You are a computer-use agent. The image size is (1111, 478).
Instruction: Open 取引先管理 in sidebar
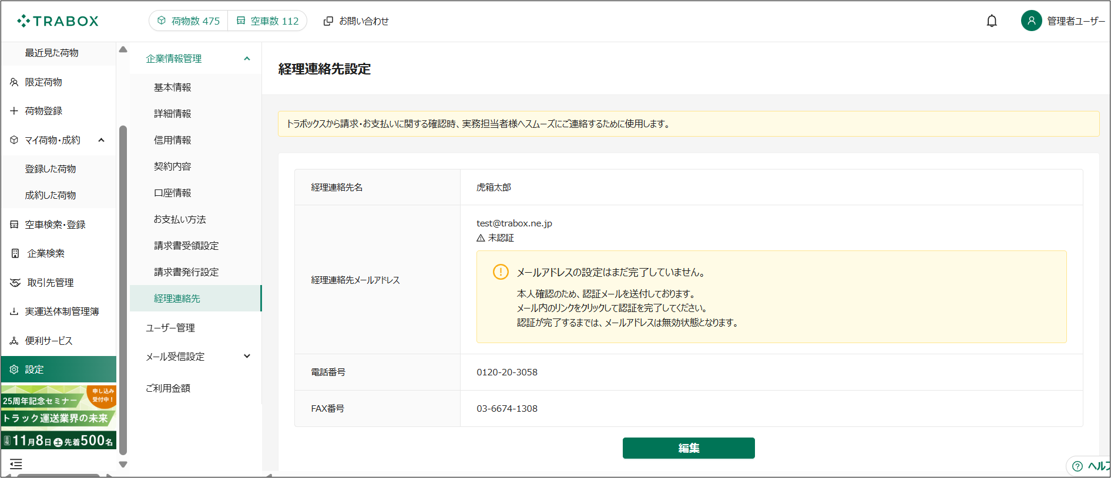51,283
